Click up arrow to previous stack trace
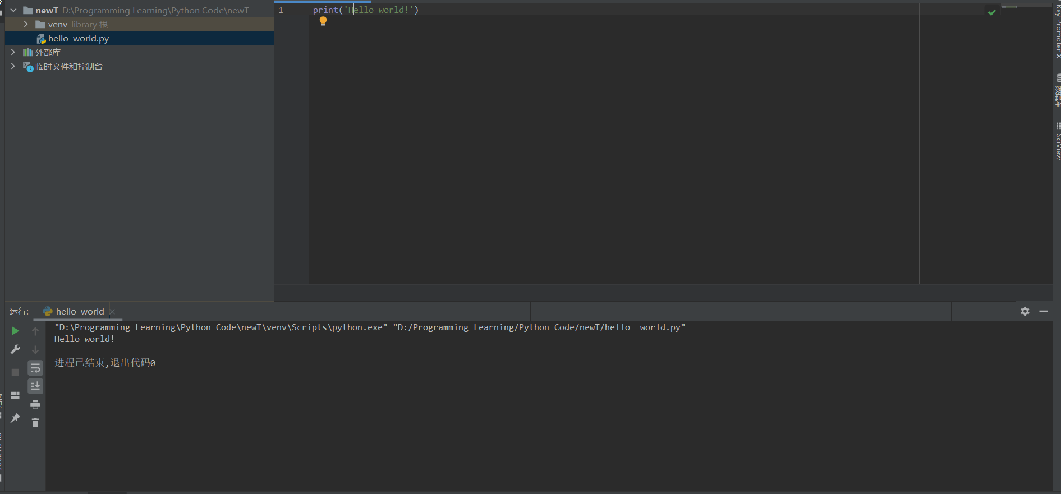The width and height of the screenshot is (1061, 494). pyautogui.click(x=35, y=331)
